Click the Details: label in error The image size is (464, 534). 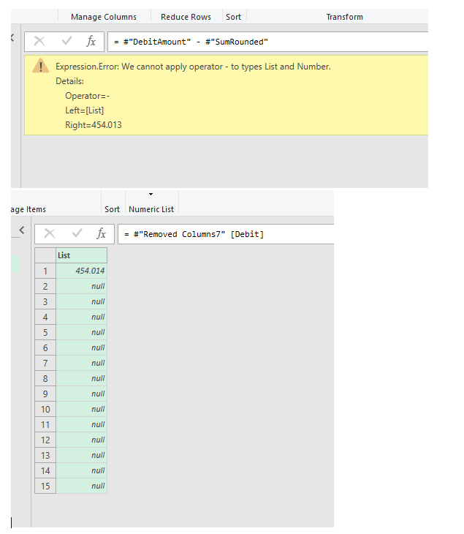69,81
